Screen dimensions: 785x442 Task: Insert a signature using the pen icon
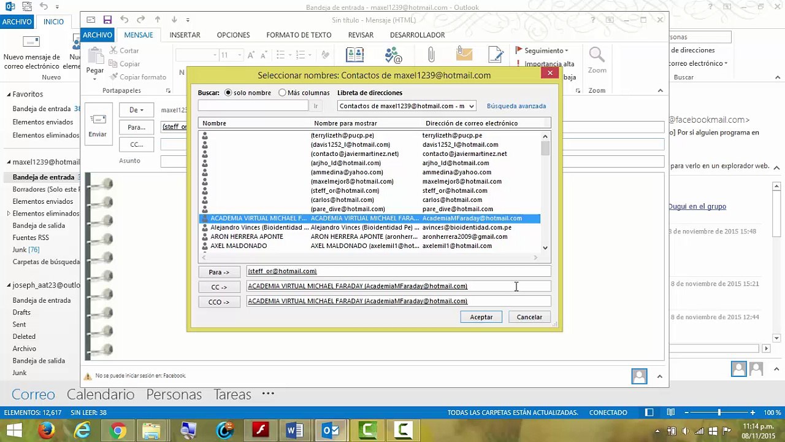coord(496,54)
